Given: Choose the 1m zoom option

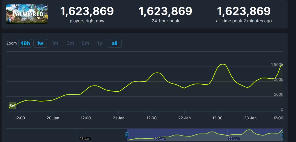Looking at the screenshot, I should [x=55, y=43].
